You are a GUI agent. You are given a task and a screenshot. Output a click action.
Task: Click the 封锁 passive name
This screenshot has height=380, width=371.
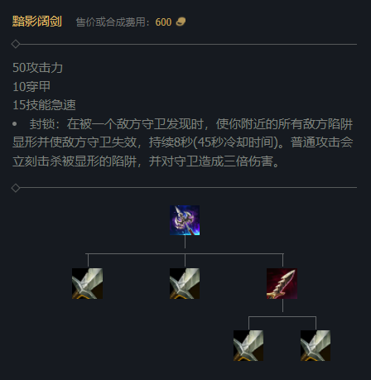[x=42, y=124]
